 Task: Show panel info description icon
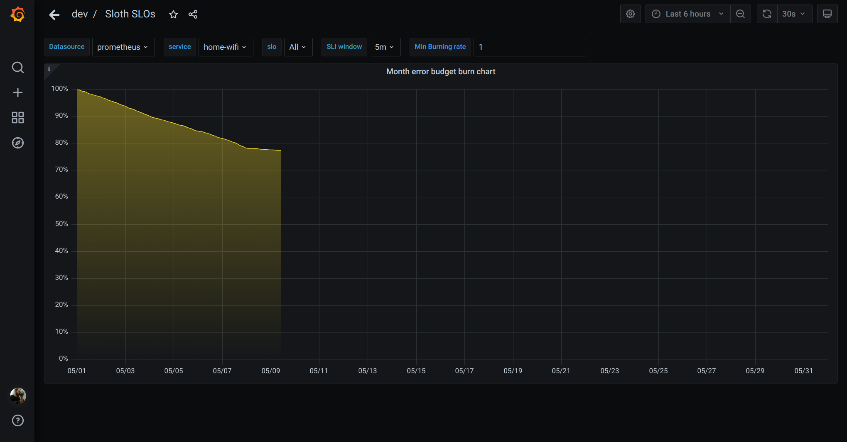[49, 69]
